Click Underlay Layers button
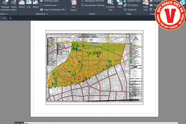The image size is (186, 124). [49, 1]
